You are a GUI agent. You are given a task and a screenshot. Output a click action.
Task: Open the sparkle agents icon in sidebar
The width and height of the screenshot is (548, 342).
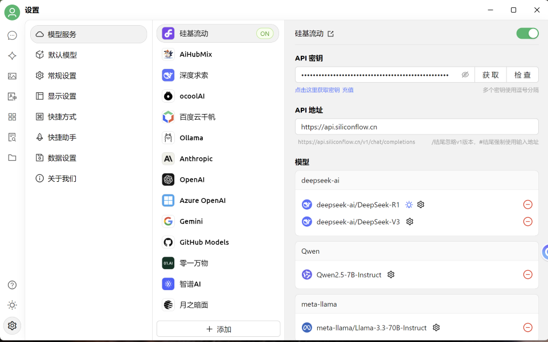pos(12,56)
